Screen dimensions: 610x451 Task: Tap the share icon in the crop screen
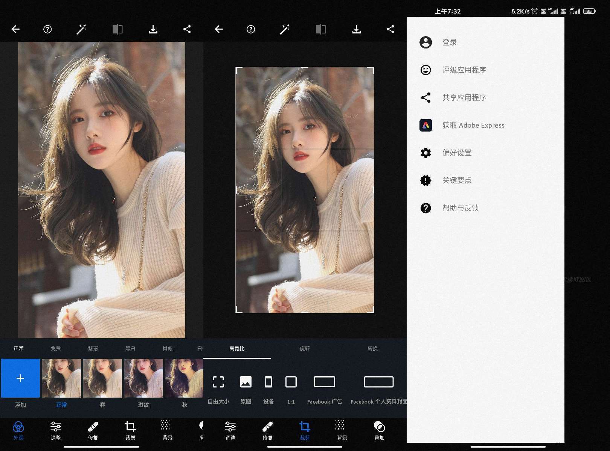(x=390, y=29)
